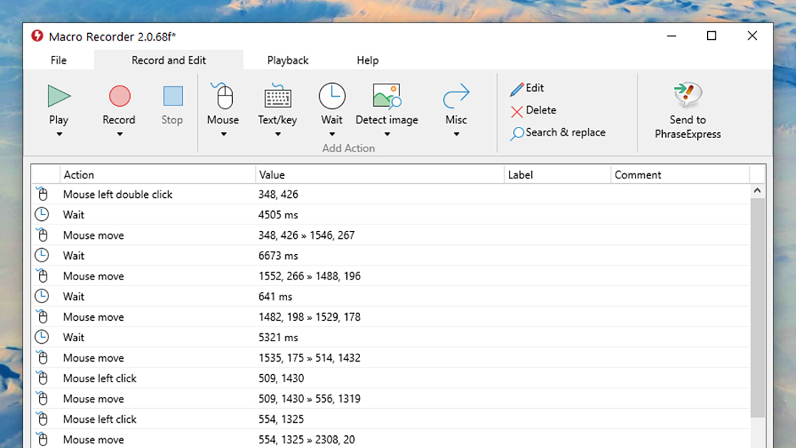Click the Search & replace magnifier icon
This screenshot has height=448, width=796.
517,134
